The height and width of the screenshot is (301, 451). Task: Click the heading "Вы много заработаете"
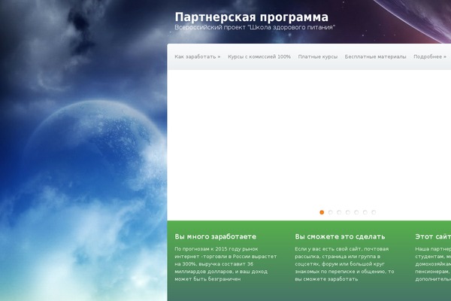[215, 237]
